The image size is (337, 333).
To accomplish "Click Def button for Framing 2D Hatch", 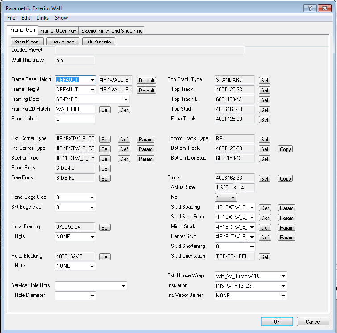I will click(x=124, y=110).
